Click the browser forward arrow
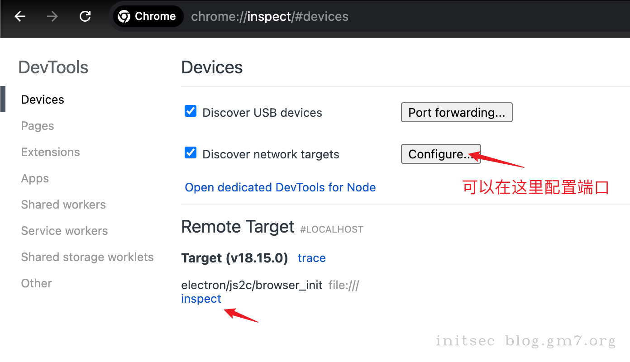This screenshot has height=362, width=630. click(52, 17)
